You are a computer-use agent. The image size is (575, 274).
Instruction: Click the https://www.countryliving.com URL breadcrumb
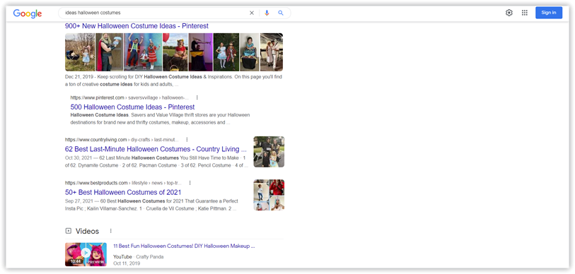click(x=122, y=140)
